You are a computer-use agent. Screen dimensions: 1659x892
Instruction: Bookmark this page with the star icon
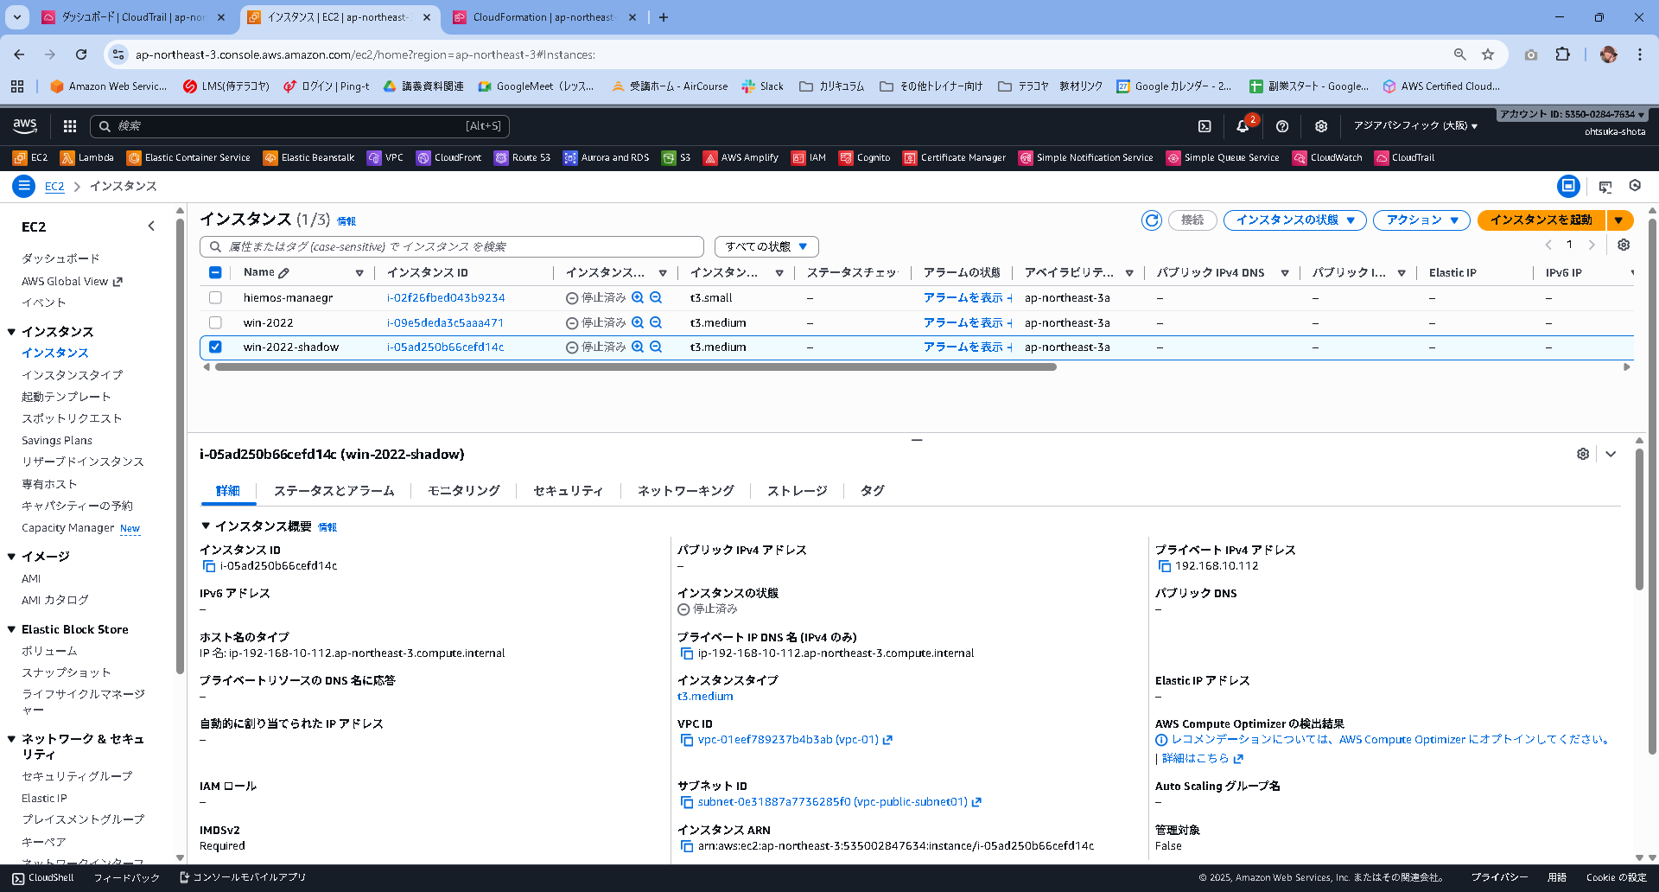click(1488, 54)
